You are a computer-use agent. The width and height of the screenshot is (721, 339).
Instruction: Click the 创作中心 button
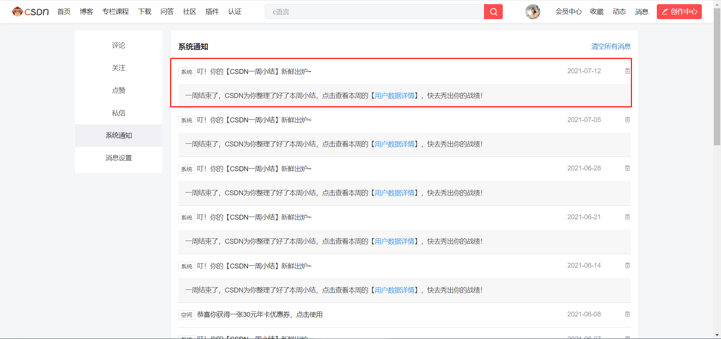tap(679, 12)
